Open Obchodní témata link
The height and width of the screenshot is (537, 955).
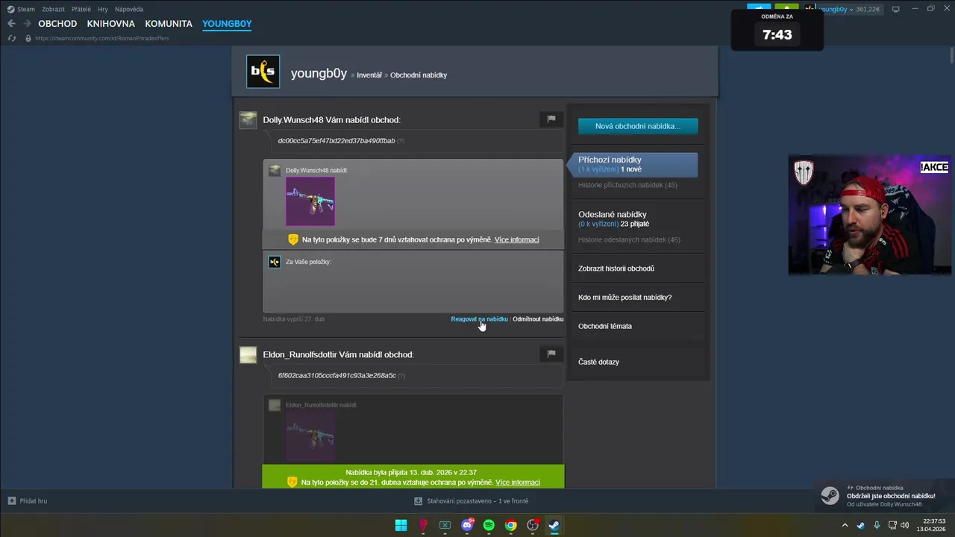(605, 326)
